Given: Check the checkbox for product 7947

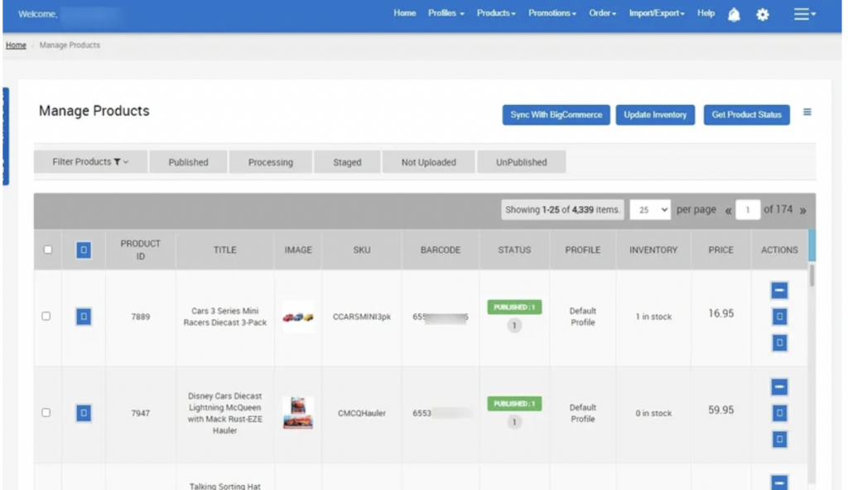Looking at the screenshot, I should click(x=46, y=413).
